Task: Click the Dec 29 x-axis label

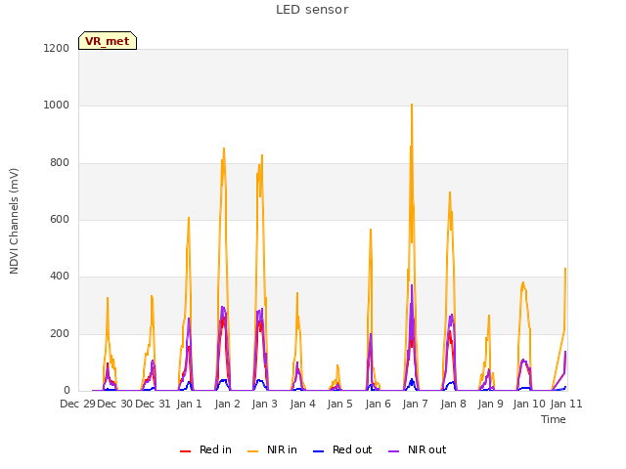Action: point(78,404)
